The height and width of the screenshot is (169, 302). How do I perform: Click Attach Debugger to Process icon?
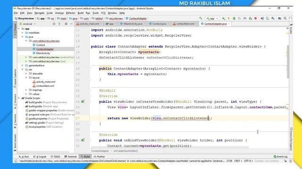250,18
